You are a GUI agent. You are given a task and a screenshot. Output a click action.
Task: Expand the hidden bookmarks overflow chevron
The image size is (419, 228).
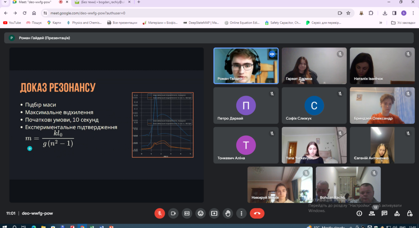click(x=381, y=23)
